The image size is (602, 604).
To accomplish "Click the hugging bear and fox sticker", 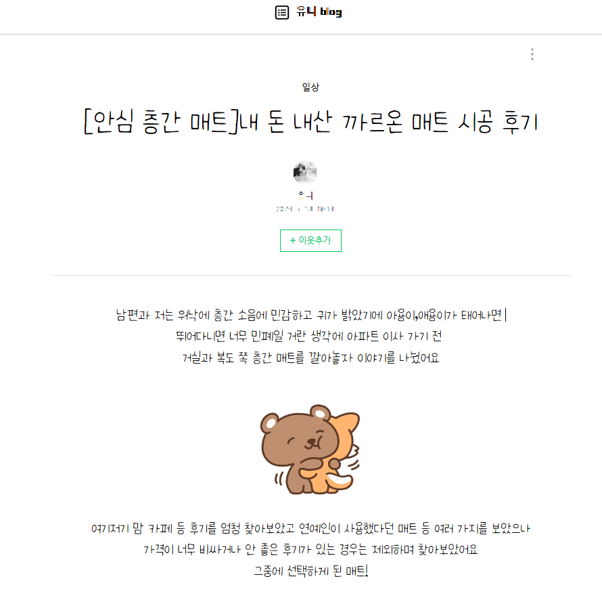I will click(310, 450).
